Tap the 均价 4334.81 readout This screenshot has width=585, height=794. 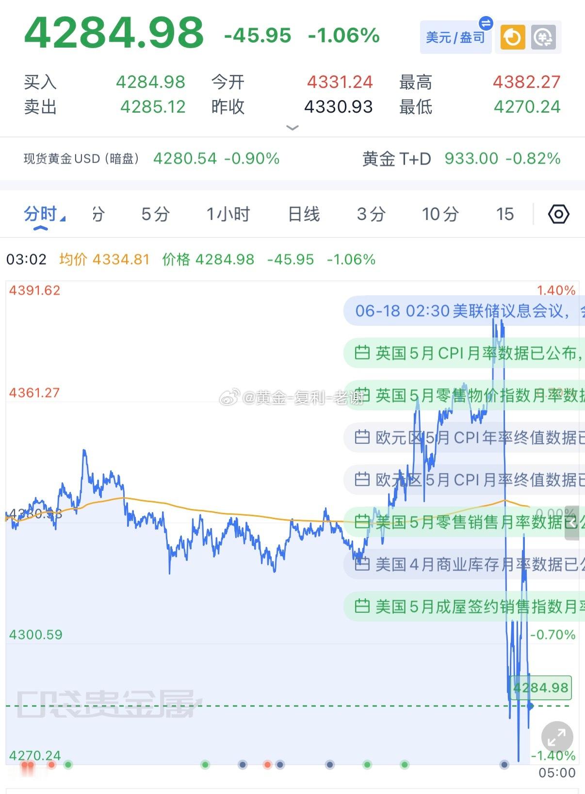104,259
